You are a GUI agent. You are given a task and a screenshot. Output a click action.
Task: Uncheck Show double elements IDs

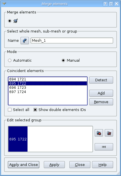pyautogui.click(x=35, y=110)
